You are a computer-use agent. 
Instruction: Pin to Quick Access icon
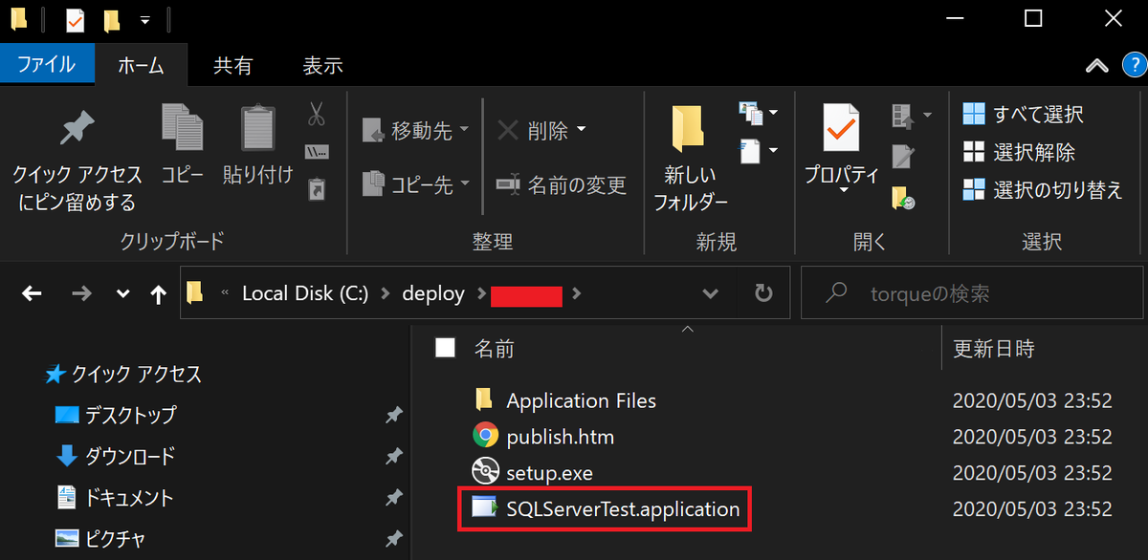77,129
